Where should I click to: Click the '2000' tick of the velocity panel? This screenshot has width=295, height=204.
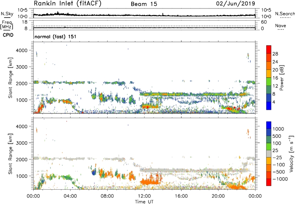(22, 159)
